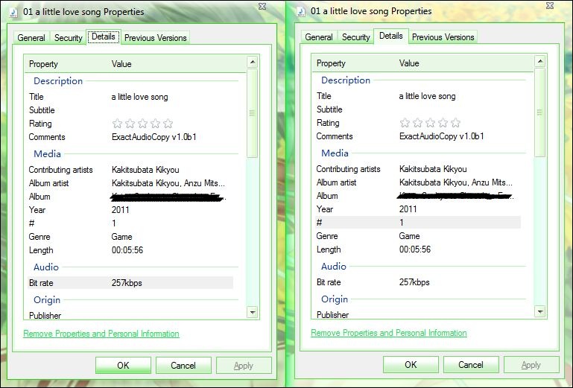Set fourth rating star in right window
The width and height of the screenshot is (573, 388).
pyautogui.click(x=443, y=123)
